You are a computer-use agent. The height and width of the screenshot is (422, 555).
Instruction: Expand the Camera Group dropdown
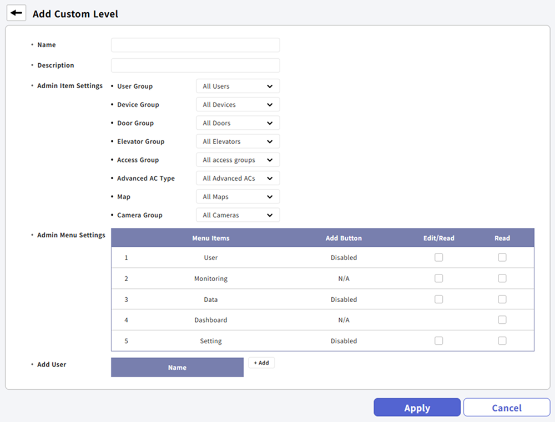pos(238,215)
